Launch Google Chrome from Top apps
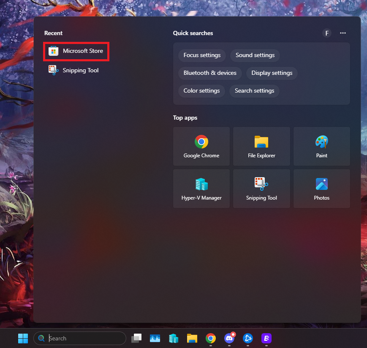The height and width of the screenshot is (348, 367). tap(201, 146)
